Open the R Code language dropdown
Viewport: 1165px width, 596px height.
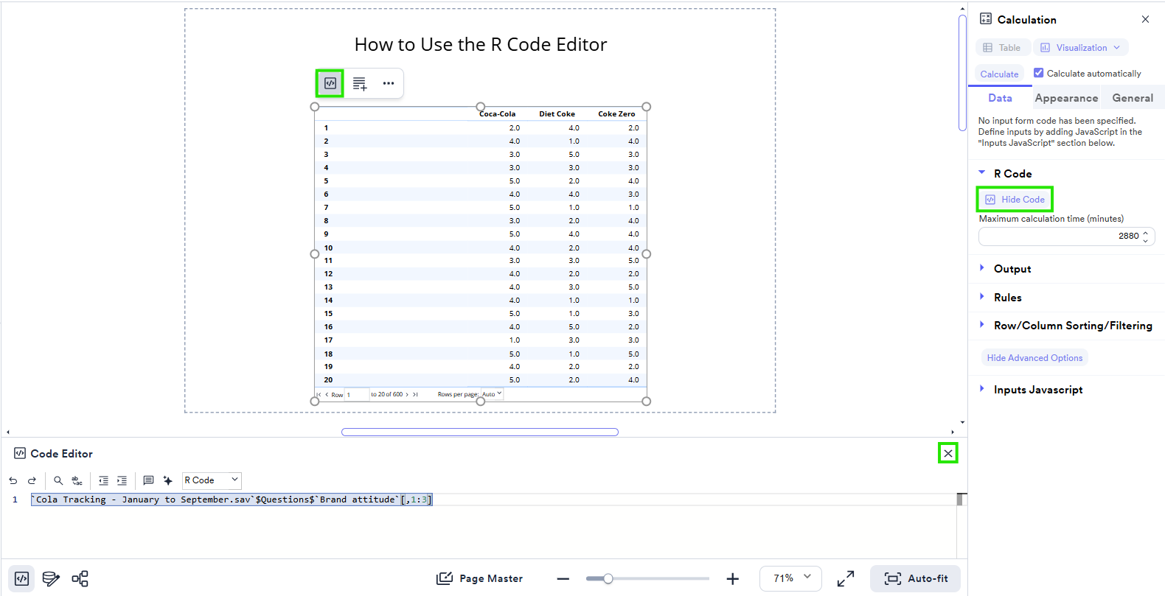(212, 480)
